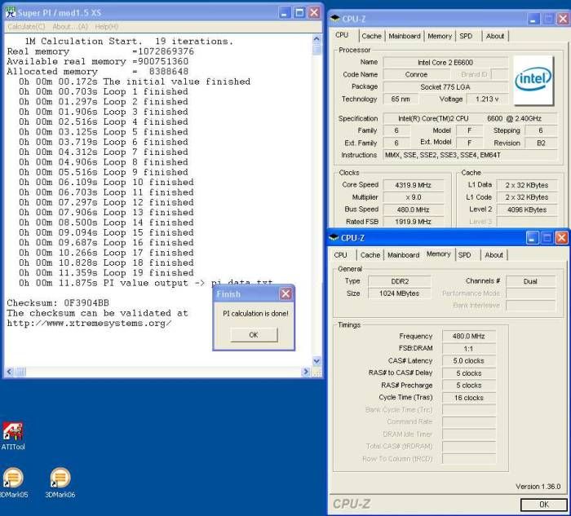571x516 pixels.
Task: Click the title bar icon of the CPU-Z processor window
Action: click(x=335, y=17)
